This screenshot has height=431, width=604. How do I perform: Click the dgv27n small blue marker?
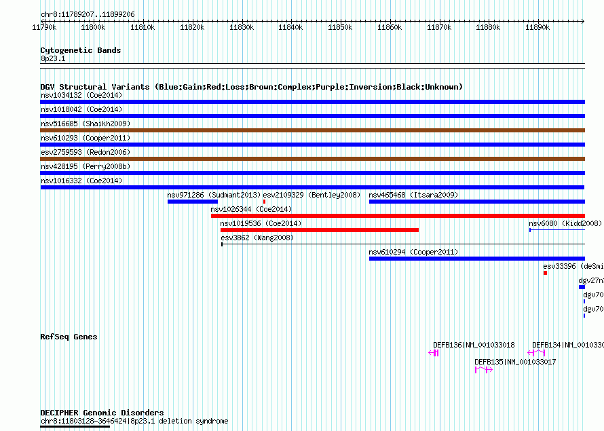point(582,287)
